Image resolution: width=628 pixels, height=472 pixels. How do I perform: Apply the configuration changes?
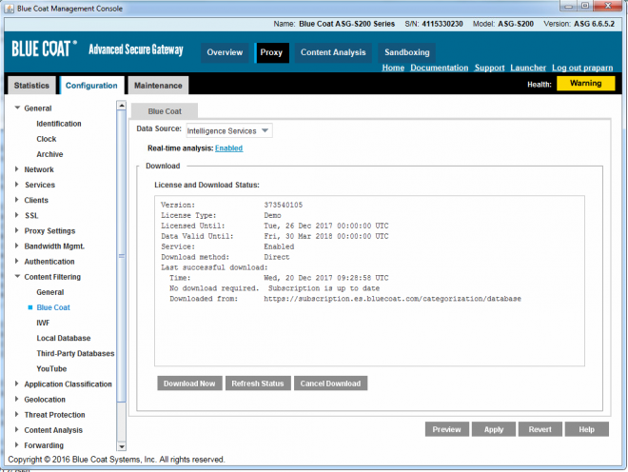pos(494,429)
